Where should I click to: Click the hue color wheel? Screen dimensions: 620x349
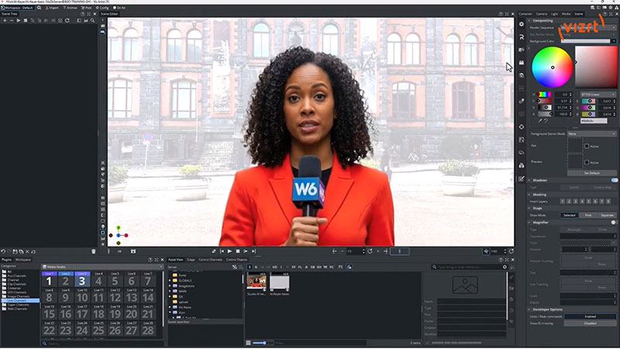[552, 67]
